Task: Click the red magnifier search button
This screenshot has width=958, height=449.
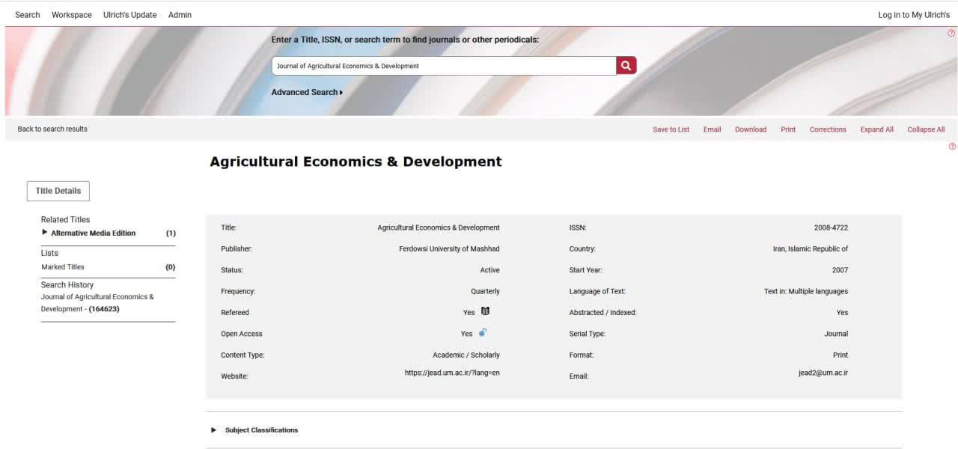Action: 626,66
